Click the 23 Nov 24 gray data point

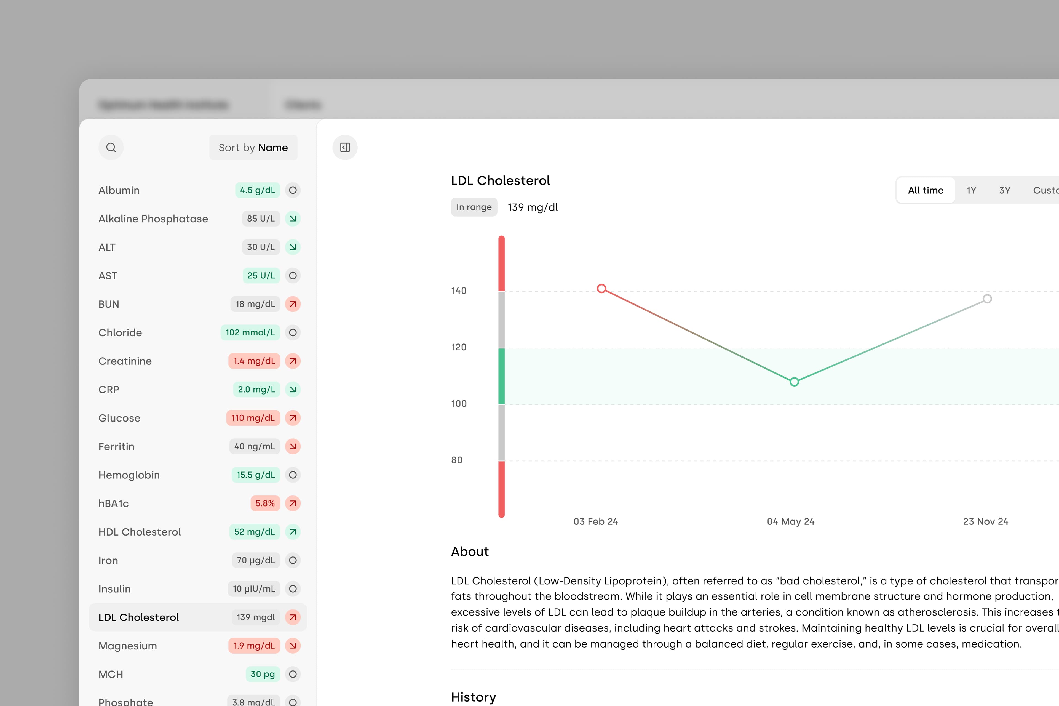click(986, 299)
